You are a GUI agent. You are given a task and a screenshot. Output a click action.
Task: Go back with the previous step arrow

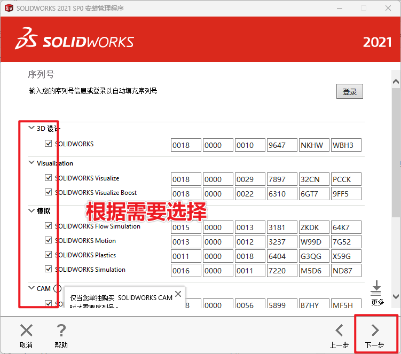tap(340, 330)
